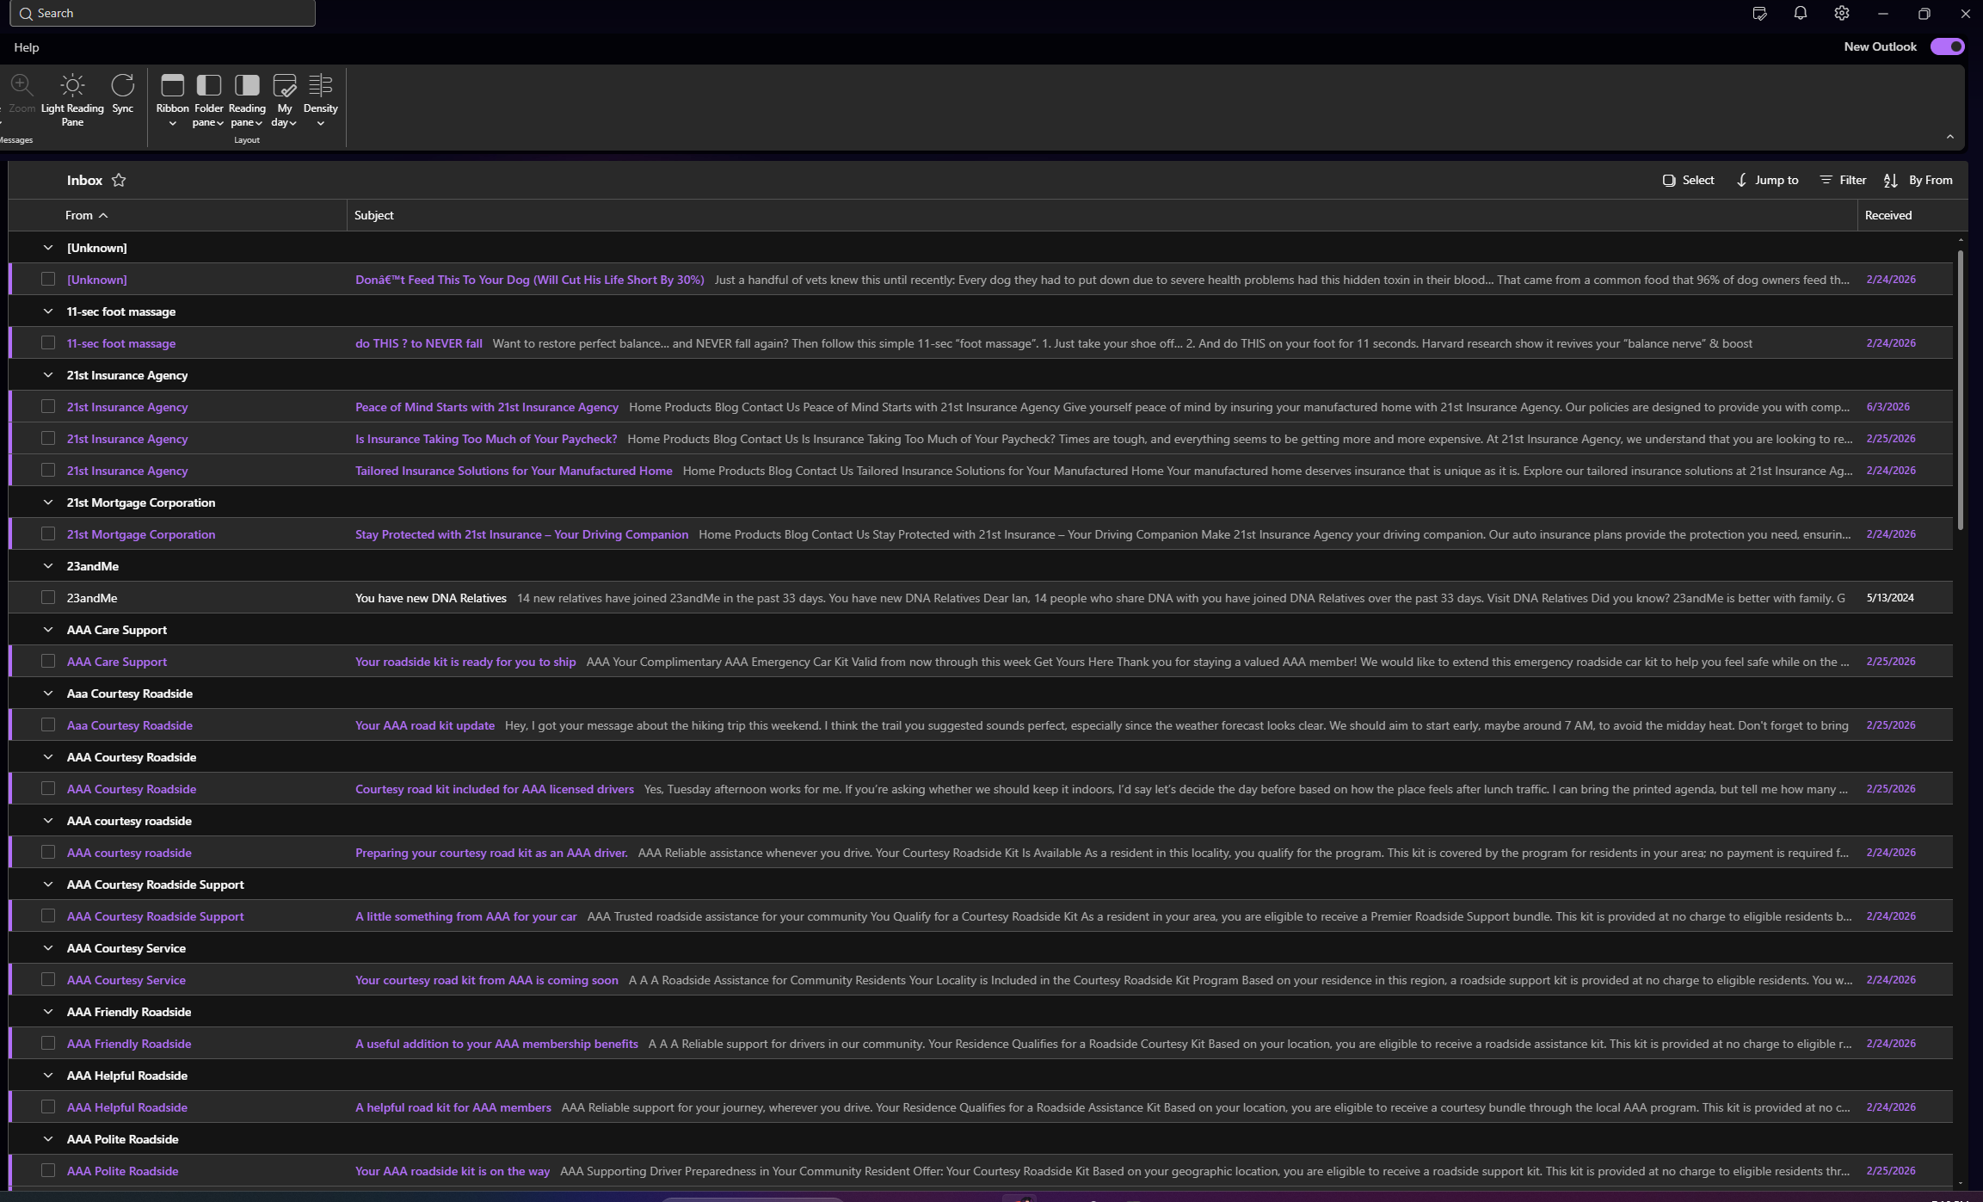
Task: Collapse the AAA Courtesy Service group
Action: (48, 948)
